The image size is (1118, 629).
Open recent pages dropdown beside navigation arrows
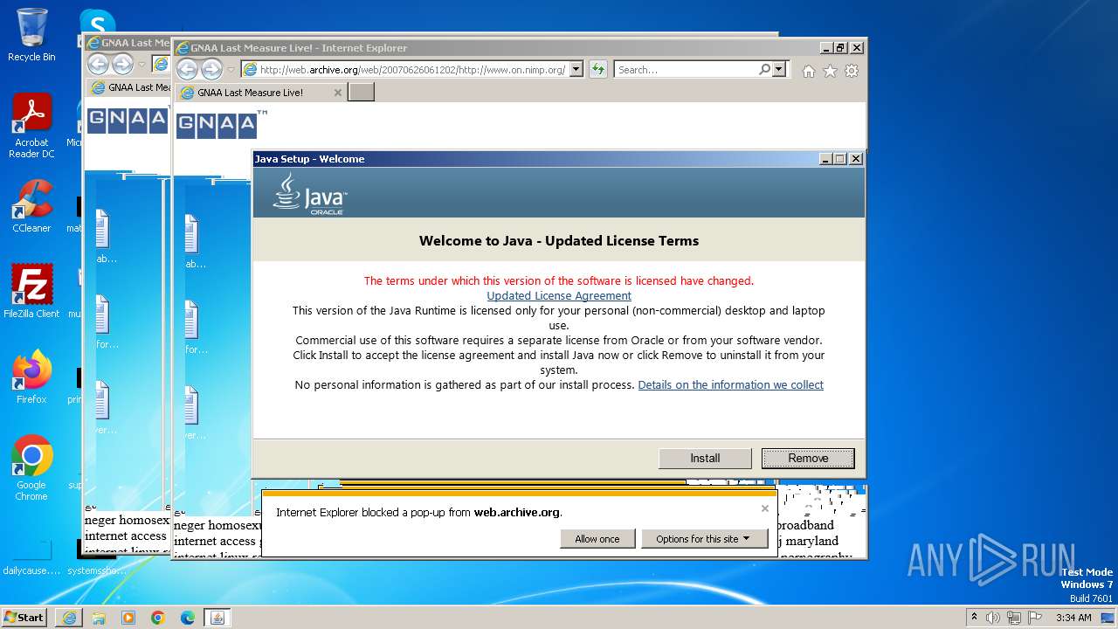(231, 70)
